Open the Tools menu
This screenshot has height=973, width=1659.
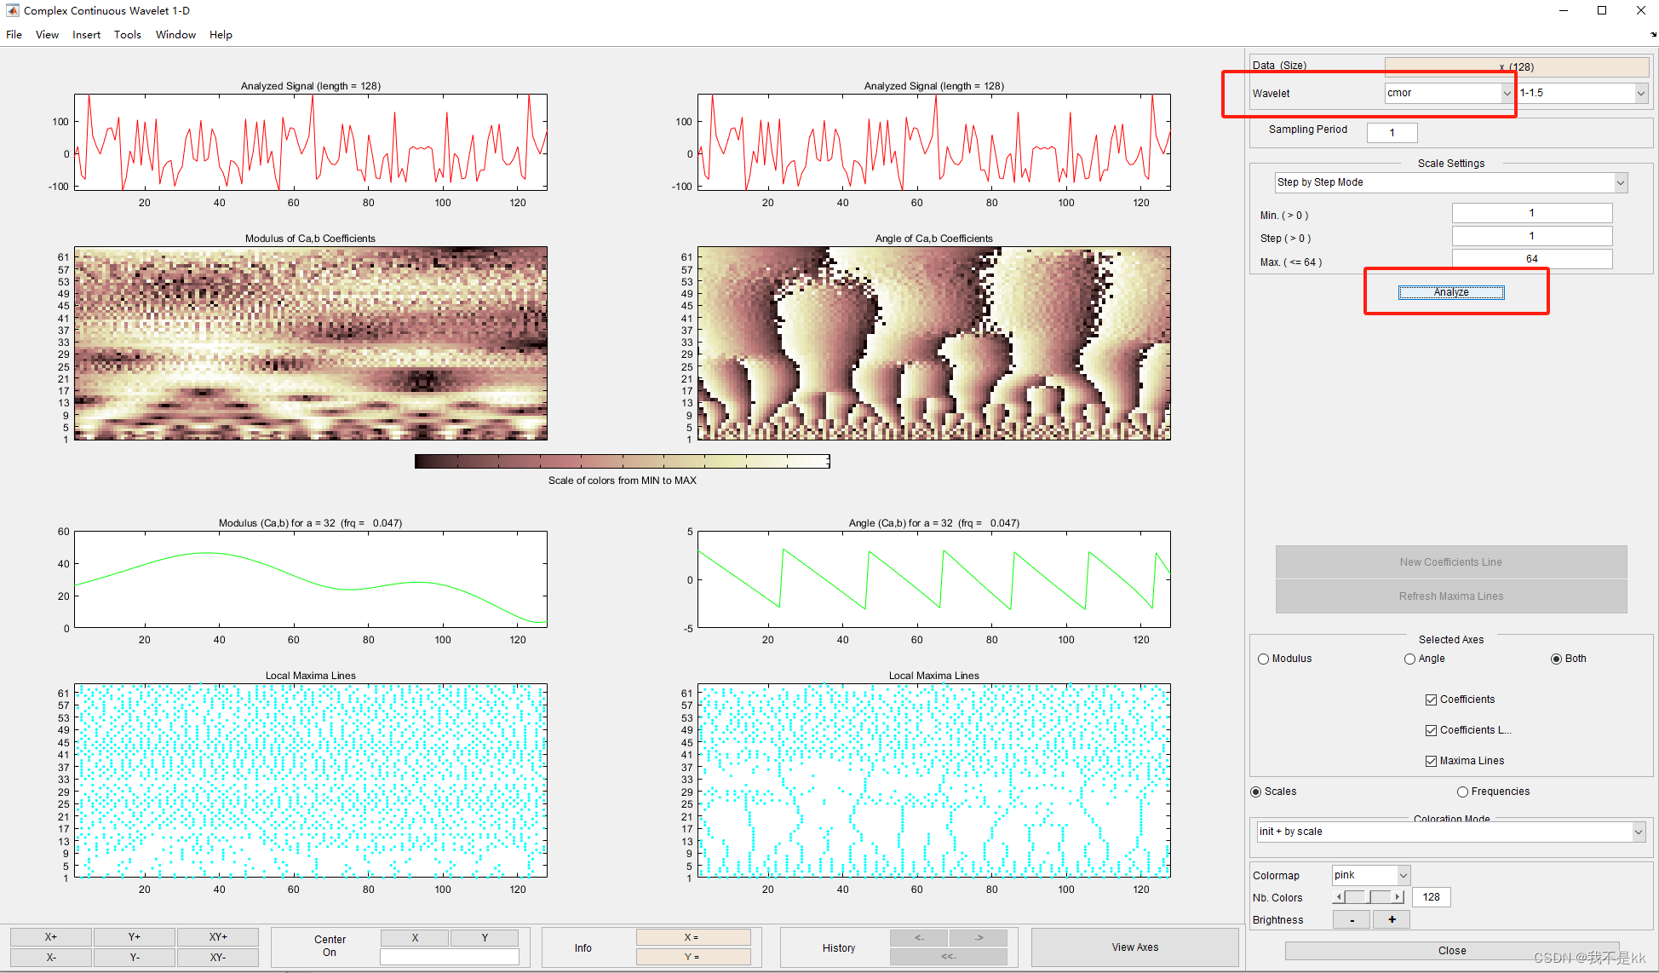point(128,35)
